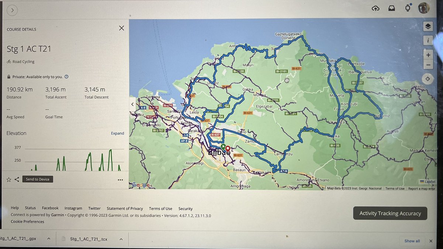Open the footer Terms of Use link
443x249 pixels.
pos(161,209)
